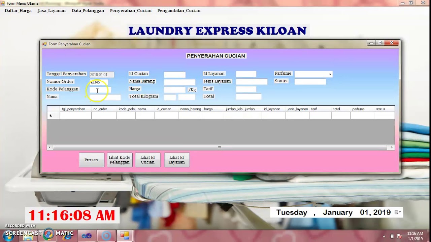Click the battery tray icon
The height and width of the screenshot is (242, 431).
tap(392, 236)
